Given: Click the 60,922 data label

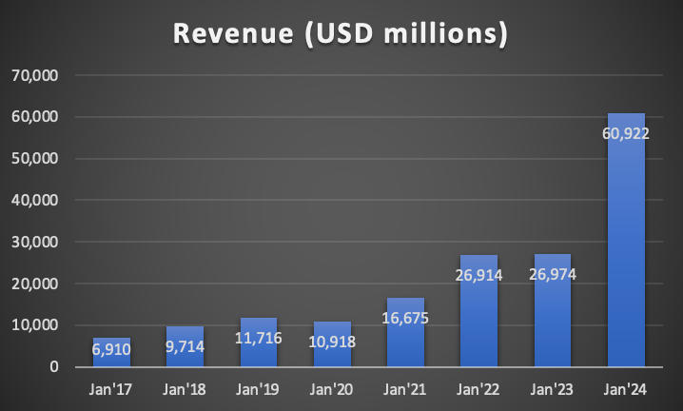Looking at the screenshot, I should click(x=626, y=131).
